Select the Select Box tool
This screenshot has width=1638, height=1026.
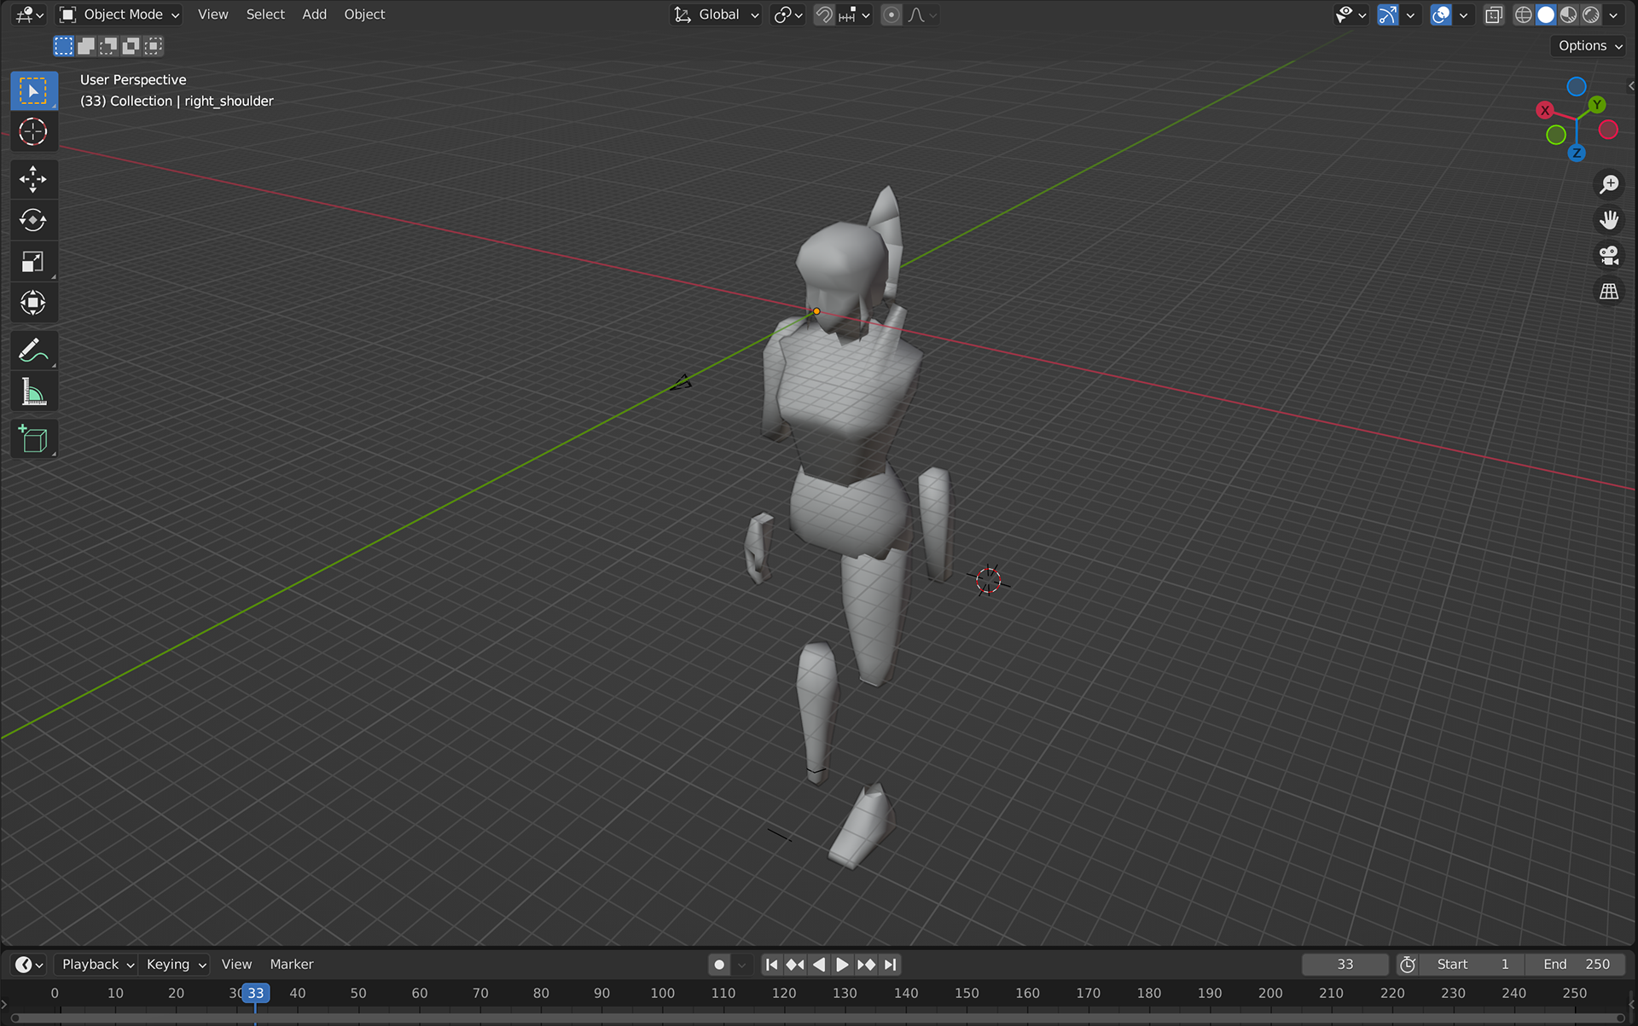pos(33,90)
